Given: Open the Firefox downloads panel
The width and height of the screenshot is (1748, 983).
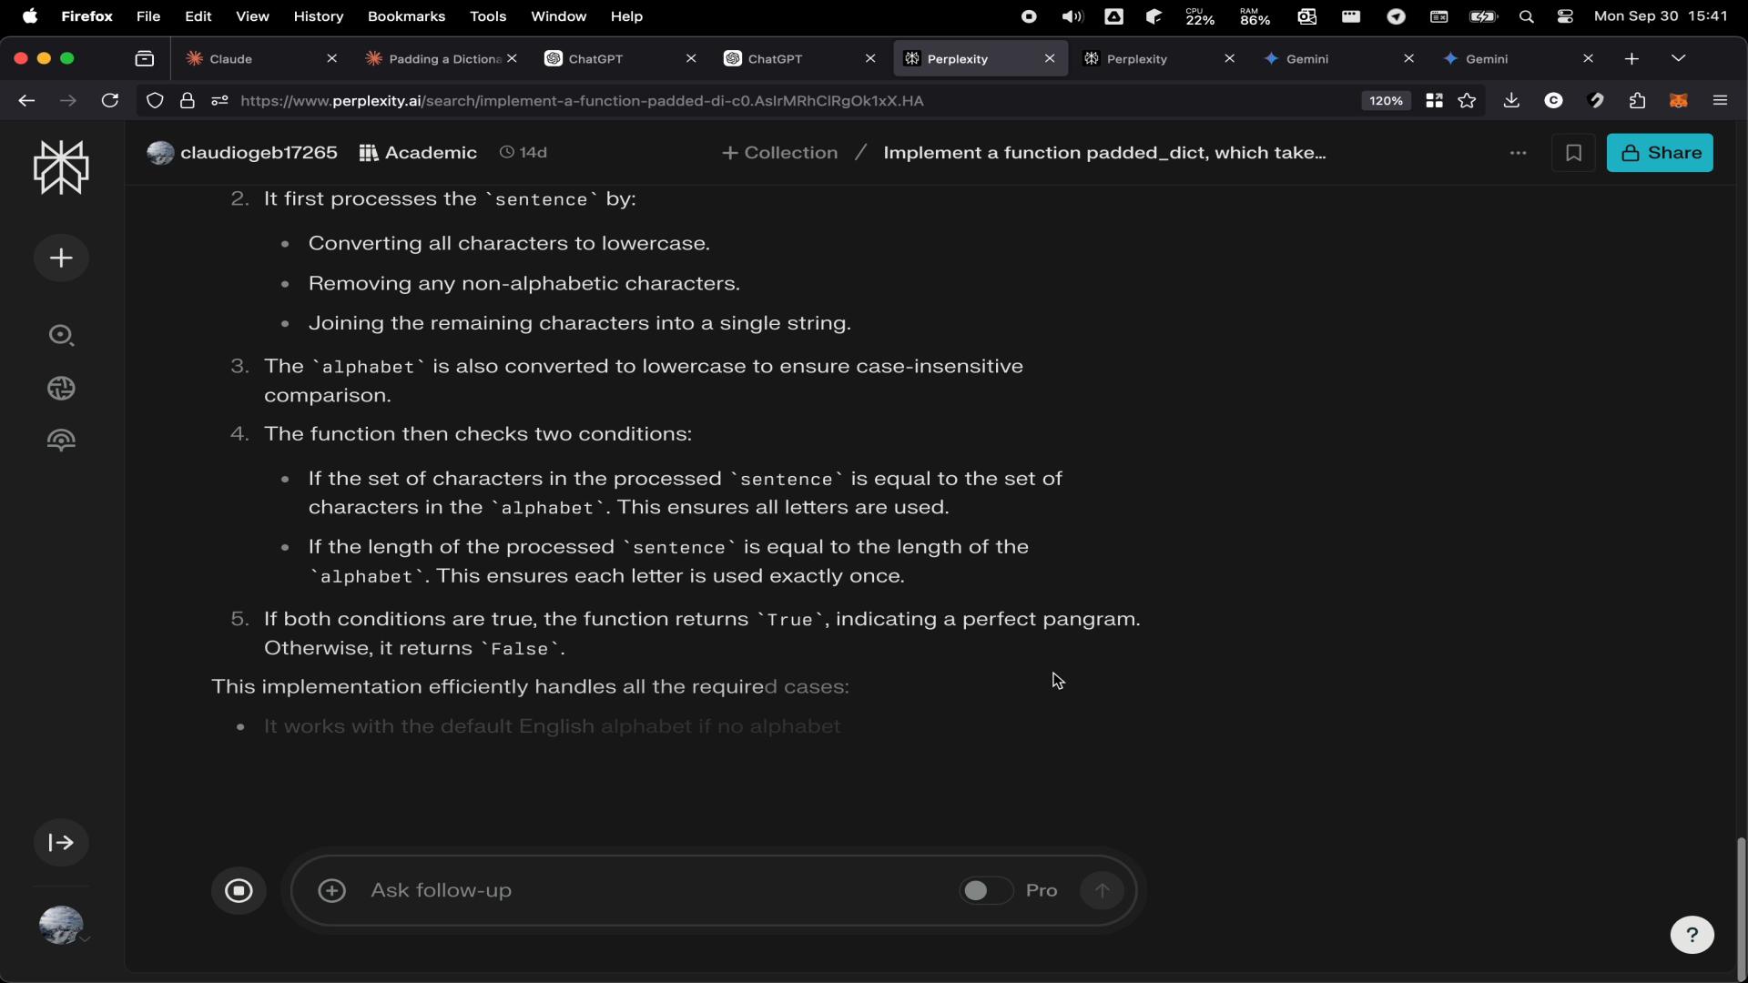Looking at the screenshot, I should (x=1511, y=101).
